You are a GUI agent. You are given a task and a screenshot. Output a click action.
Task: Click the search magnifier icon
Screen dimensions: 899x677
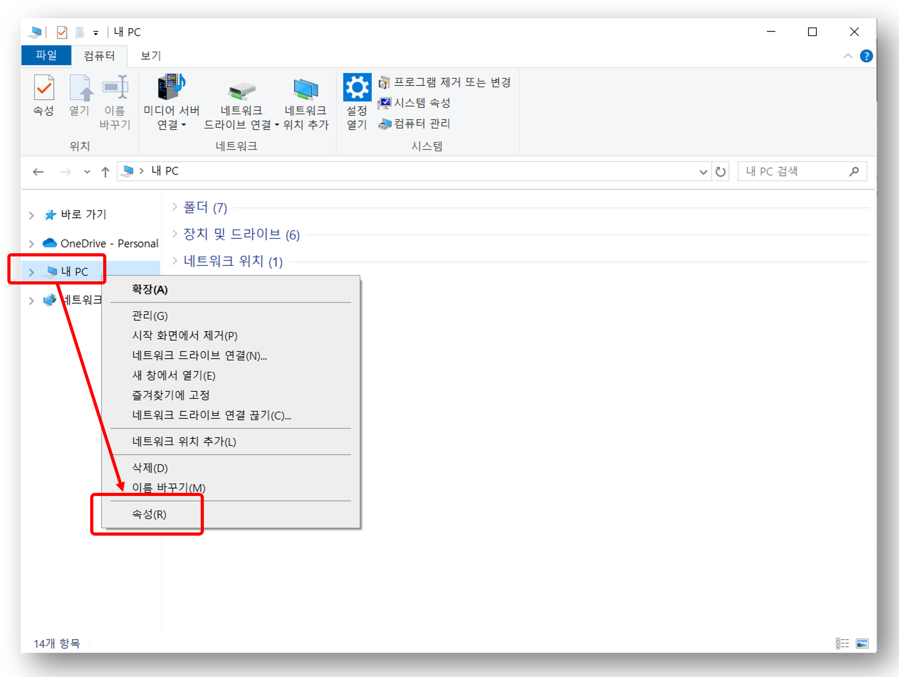[x=854, y=172]
